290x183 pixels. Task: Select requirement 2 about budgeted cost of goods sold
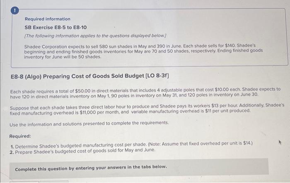click(83, 151)
